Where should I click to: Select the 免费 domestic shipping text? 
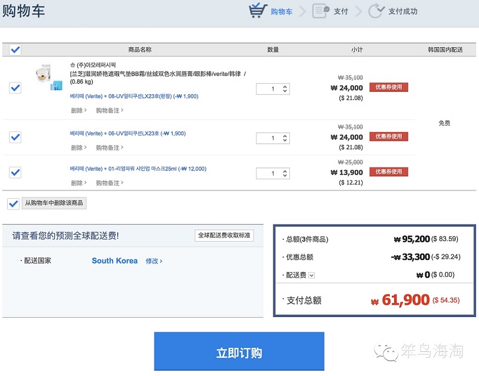[444, 123]
